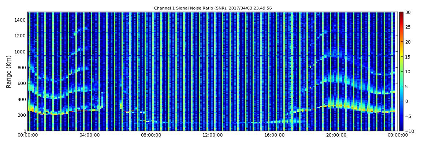Click the 12:00:00 time tick label
This screenshot has width=421, height=149.
pyautogui.click(x=212, y=135)
